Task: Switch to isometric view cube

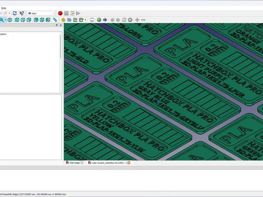Action: (10, 20)
